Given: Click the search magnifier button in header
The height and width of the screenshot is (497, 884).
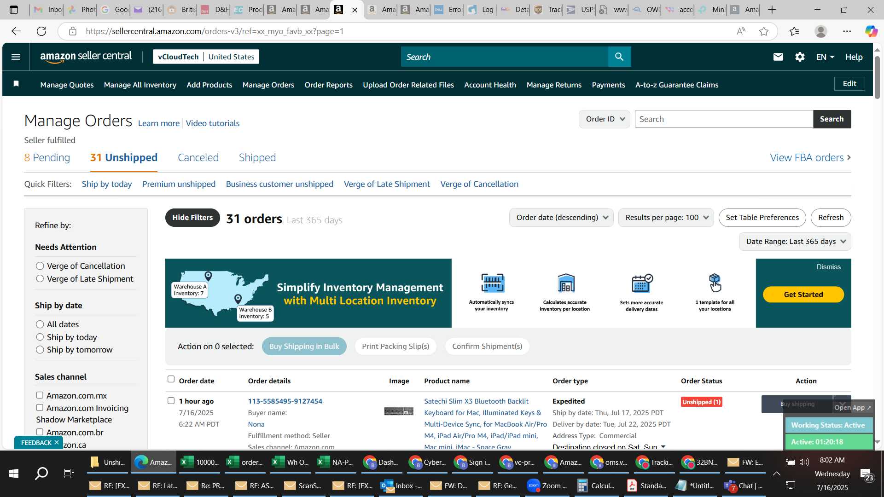Looking at the screenshot, I should point(619,57).
